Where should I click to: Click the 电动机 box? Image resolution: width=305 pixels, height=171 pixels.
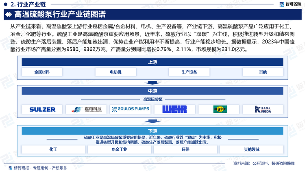pyautogui.click(x=115, y=72)
